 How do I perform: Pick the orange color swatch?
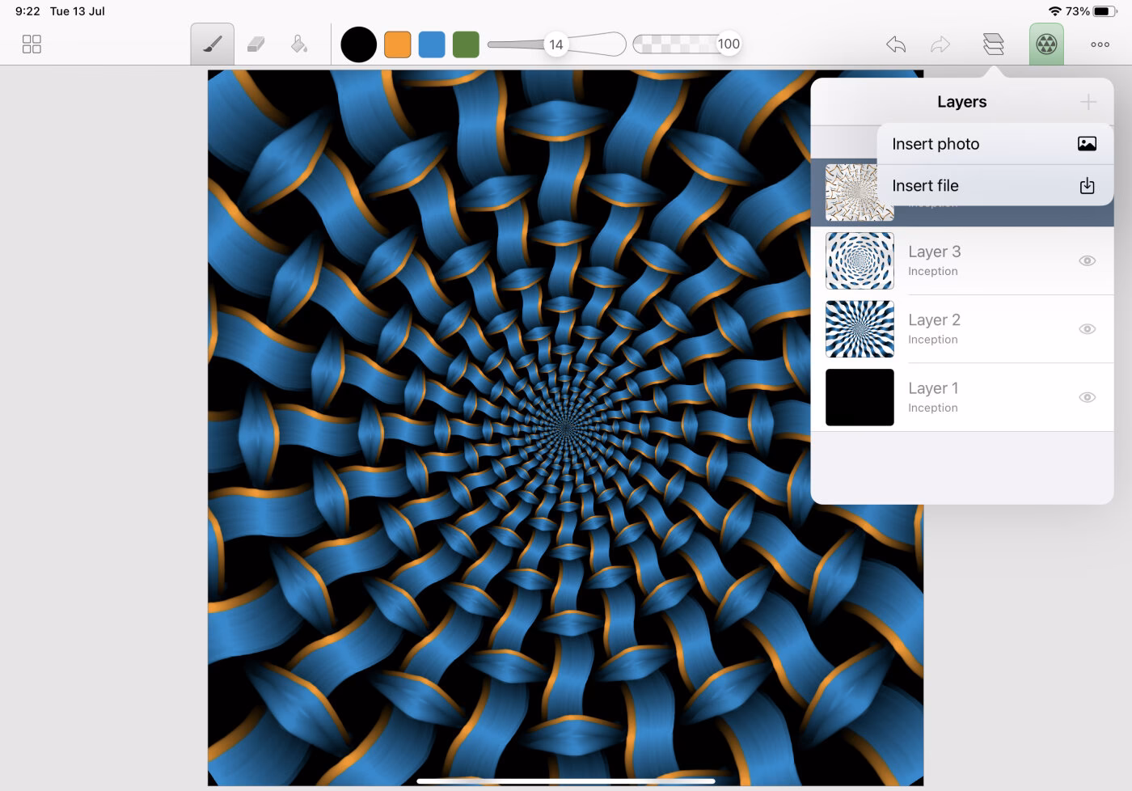click(x=397, y=44)
